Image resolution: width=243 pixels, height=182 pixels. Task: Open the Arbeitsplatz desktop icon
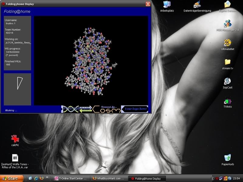pos(167,5)
